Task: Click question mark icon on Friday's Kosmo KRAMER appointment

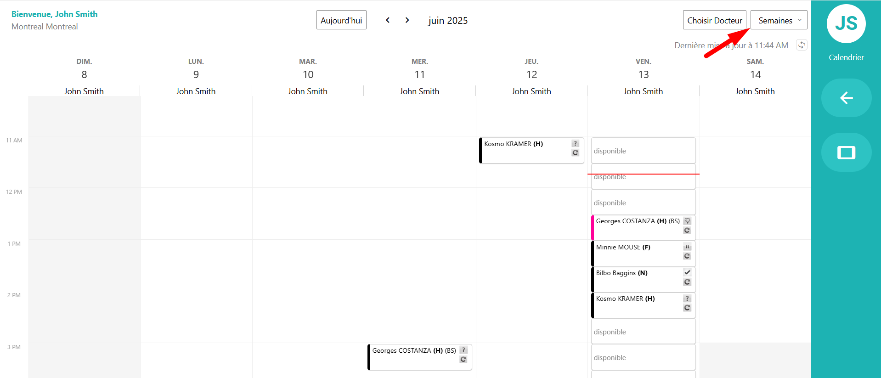Action: [x=687, y=299]
